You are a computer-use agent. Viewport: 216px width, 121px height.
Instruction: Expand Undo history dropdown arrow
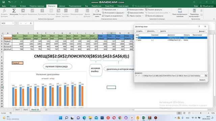(12, 2)
